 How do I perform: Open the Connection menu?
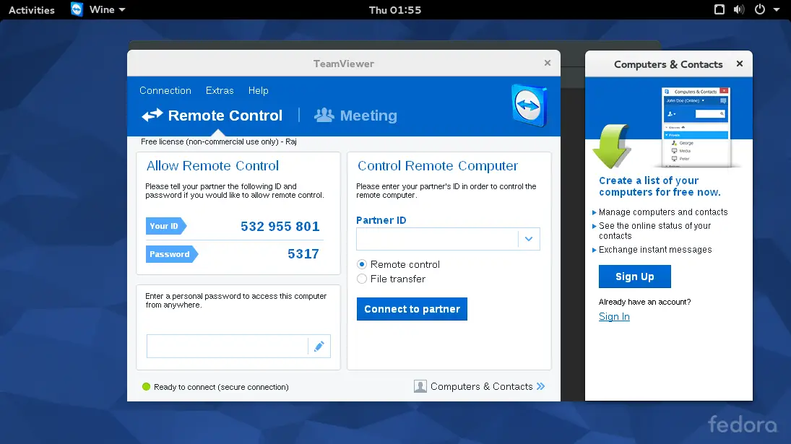(x=165, y=91)
